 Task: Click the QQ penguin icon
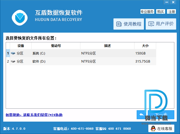(153, 129)
